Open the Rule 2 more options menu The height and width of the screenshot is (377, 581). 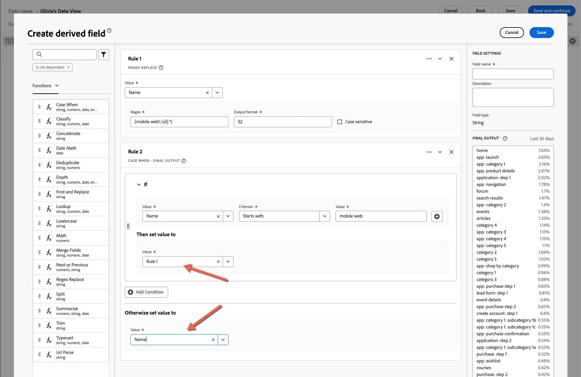click(x=429, y=152)
